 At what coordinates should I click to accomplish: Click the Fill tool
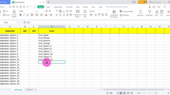tap(162, 13)
